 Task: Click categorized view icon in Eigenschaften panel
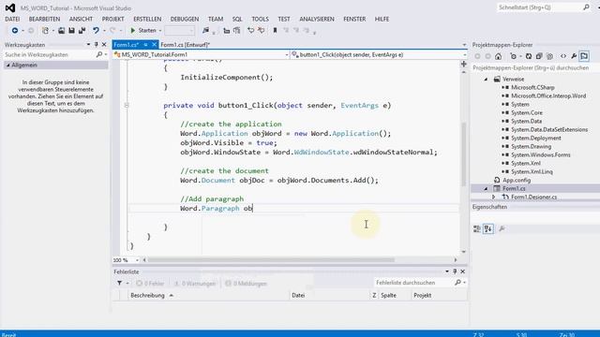click(477, 228)
